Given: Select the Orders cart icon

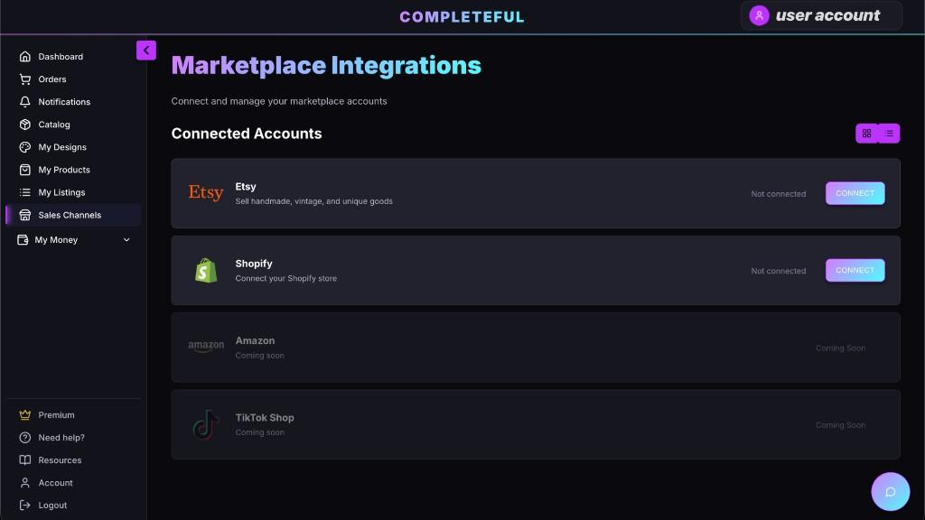Looking at the screenshot, I should point(24,79).
